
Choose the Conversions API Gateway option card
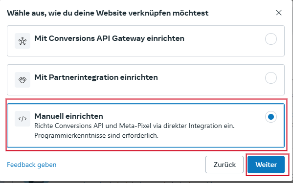pos(146,41)
